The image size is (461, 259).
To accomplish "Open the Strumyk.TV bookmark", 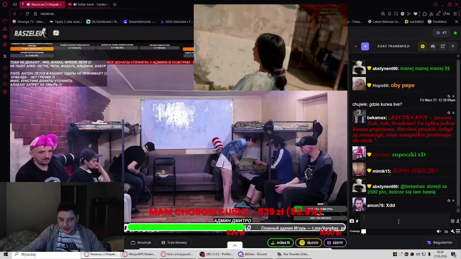I will [x=29, y=22].
